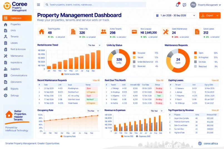Click the Export button
Image resolution: width=224 pixels, height=149 pixels.
tap(210, 15)
